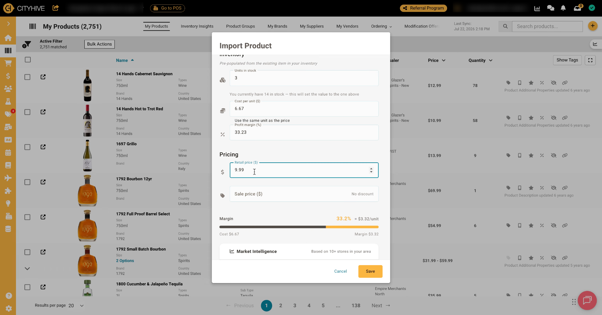This screenshot has width=602, height=315.
Task: Click the Units in stock field
Action: click(x=304, y=78)
